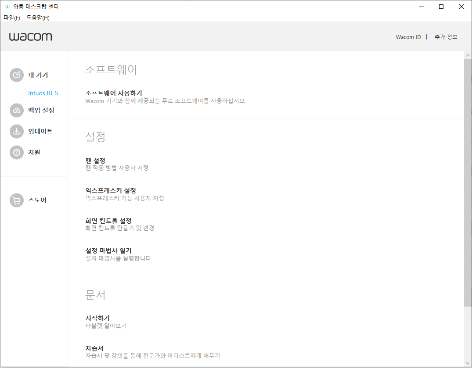Open 펜 설정
472x368 pixels.
coord(95,161)
